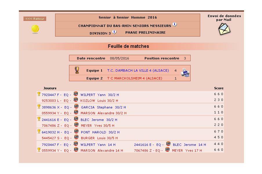Click the yellow tennis ball icon

[x=35, y=29]
